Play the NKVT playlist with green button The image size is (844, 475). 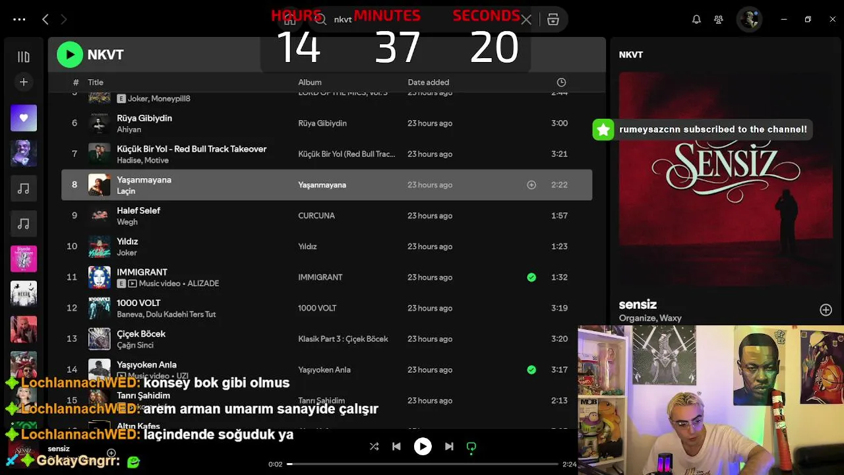(69, 55)
